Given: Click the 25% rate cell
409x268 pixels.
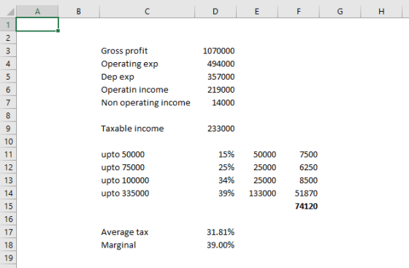Looking at the screenshot, I should click(215, 167).
